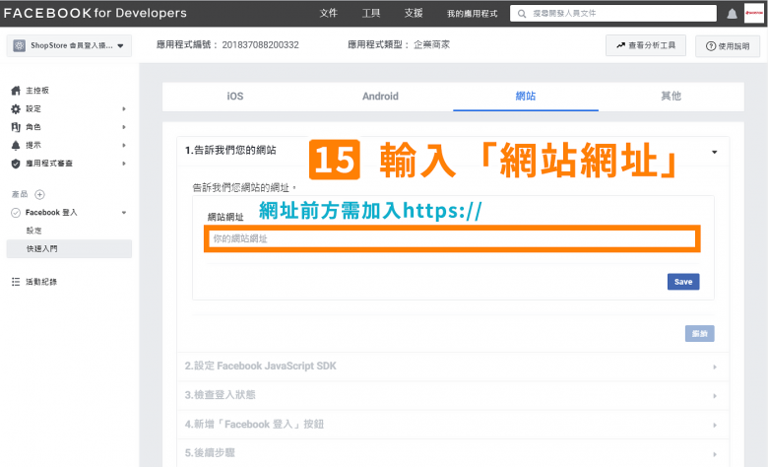Click the 企業商家 app type text
Viewport: 768px width, 467px height.
coord(431,45)
